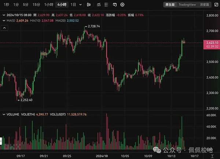Click the 2,200.00 price axis label

tap(212, 109)
